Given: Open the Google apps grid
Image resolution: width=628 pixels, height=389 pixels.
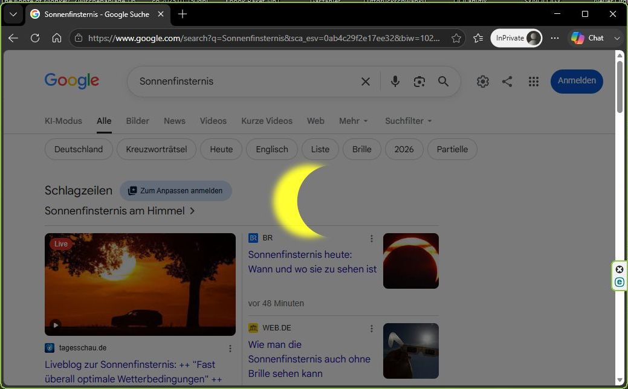Looking at the screenshot, I should [534, 82].
